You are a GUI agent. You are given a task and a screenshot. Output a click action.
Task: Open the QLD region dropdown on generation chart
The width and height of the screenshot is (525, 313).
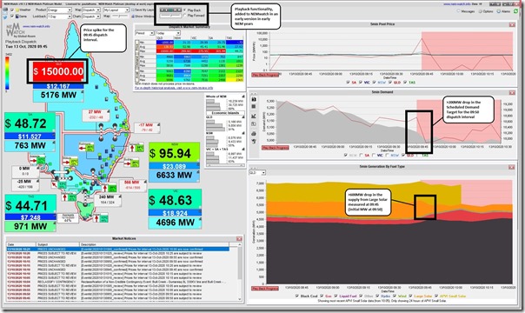point(257,173)
